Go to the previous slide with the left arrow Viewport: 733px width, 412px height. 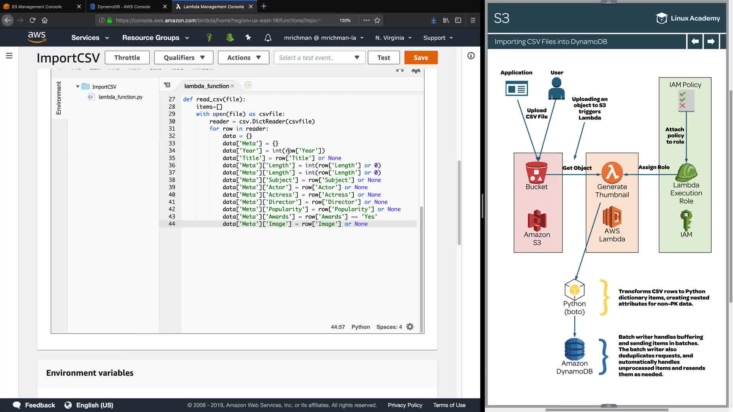click(695, 42)
